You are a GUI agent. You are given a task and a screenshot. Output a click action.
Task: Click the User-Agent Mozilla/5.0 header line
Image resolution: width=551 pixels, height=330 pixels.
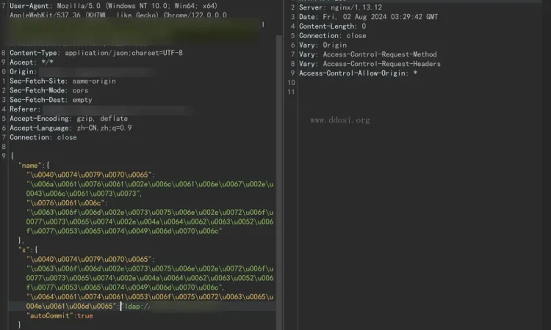pyautogui.click(x=113, y=6)
